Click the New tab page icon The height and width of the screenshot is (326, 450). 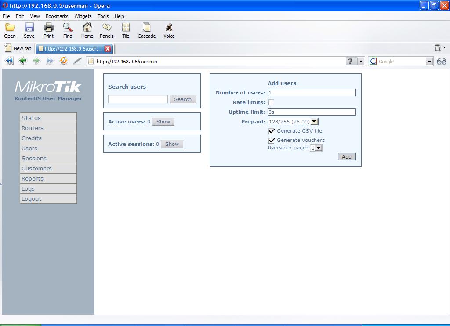8,48
